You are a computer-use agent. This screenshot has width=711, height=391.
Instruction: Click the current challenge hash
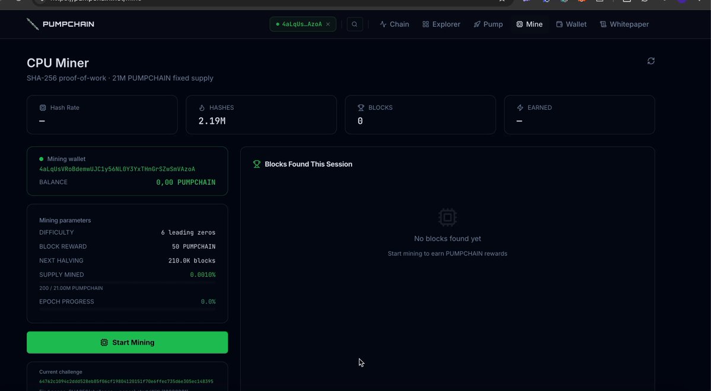(126, 382)
